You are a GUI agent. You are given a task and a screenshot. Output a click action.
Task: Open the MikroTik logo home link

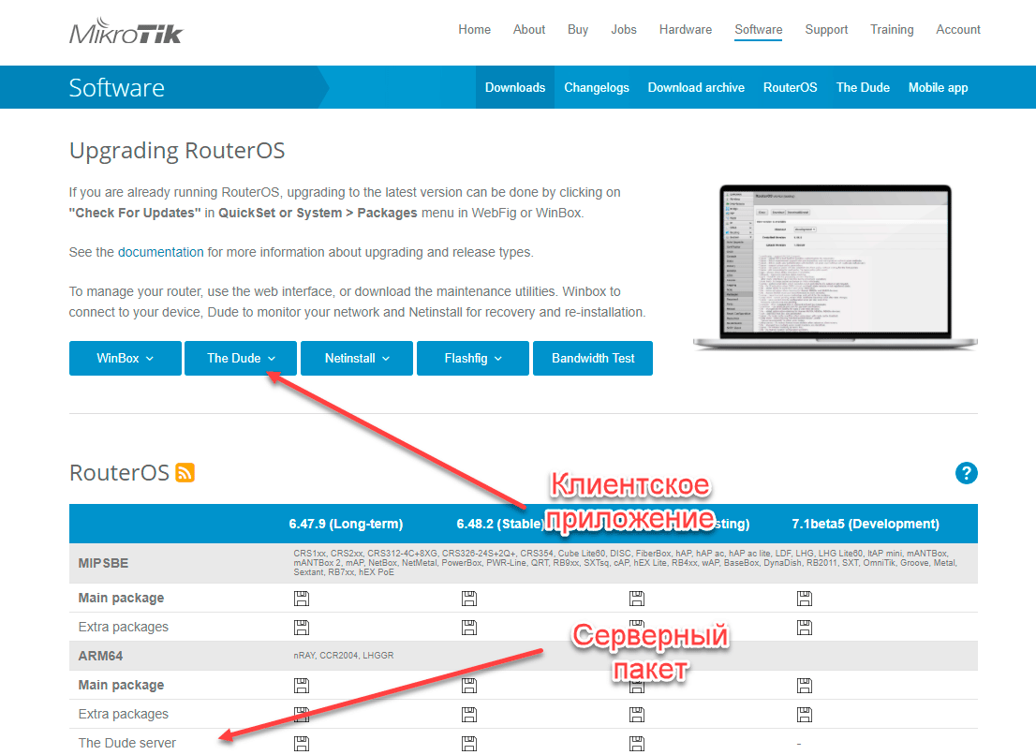[126, 31]
